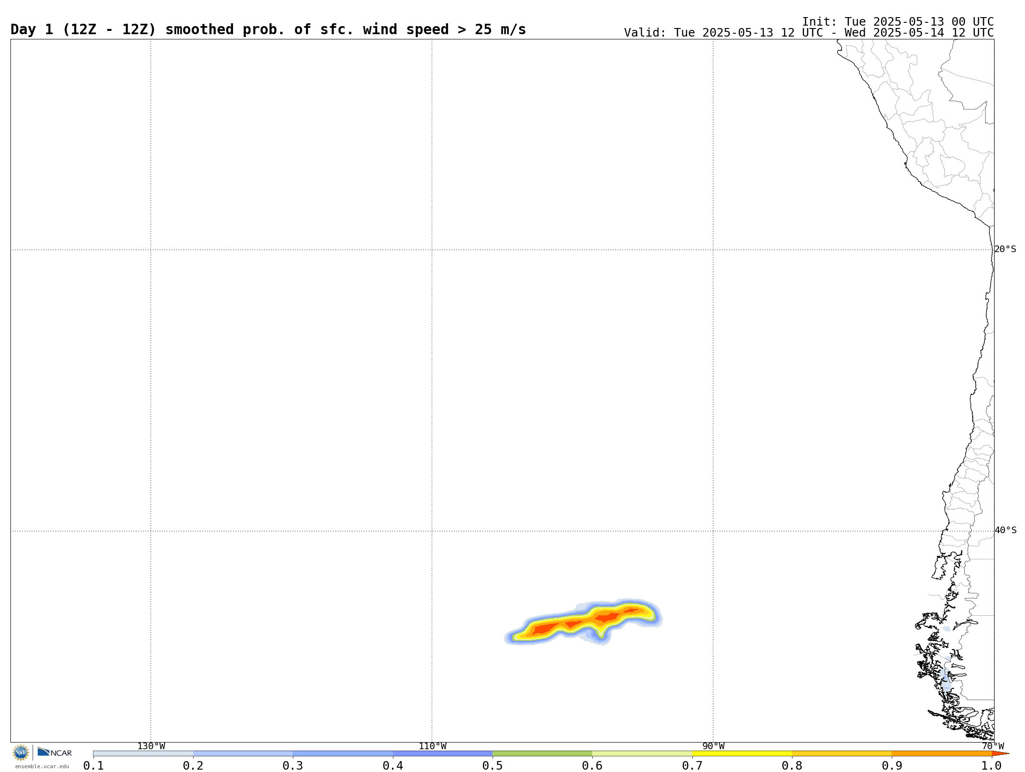The image size is (1025, 772).
Task: Click the high-probability wind contour in the ocean
Action: pos(583,622)
